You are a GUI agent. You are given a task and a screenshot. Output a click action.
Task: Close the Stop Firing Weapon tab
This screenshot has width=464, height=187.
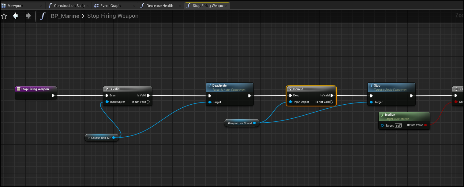click(x=226, y=6)
